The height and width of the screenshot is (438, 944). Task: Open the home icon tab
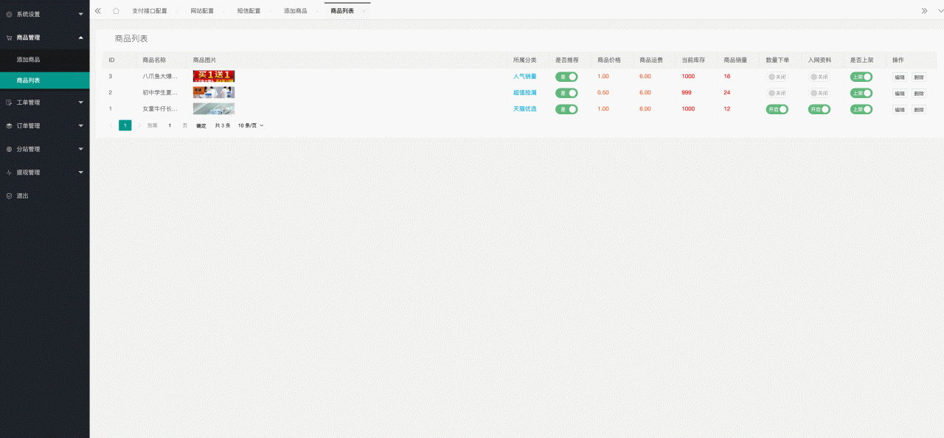[x=116, y=11]
